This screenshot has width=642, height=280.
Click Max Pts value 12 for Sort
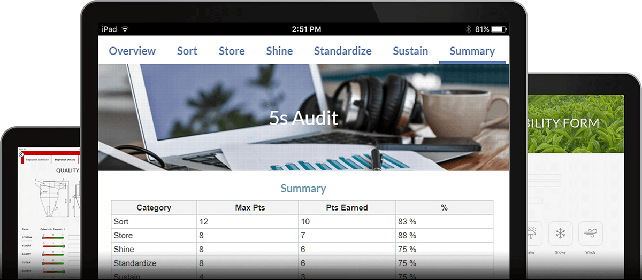(247, 221)
